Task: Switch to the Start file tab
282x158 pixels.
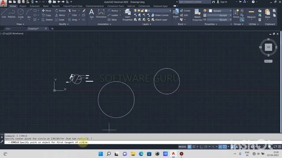Action: 8,29
